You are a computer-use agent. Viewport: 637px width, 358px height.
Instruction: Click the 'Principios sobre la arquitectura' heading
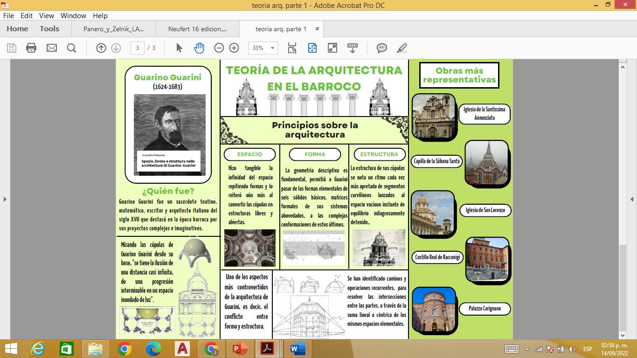(315, 130)
